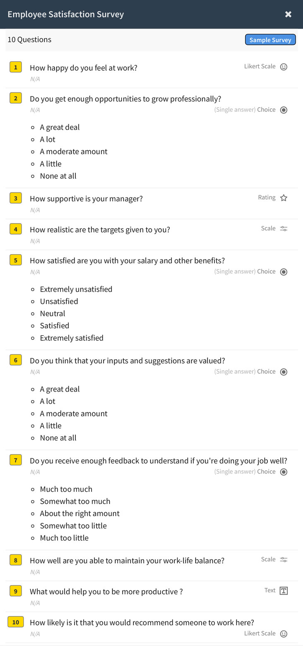The height and width of the screenshot is (647, 303).
Task: Click the question 1 number badge
Action: [x=15, y=67]
